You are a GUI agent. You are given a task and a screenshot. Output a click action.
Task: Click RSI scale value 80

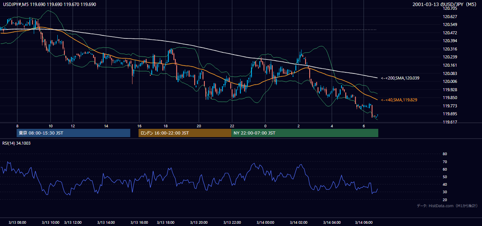pos(445,154)
